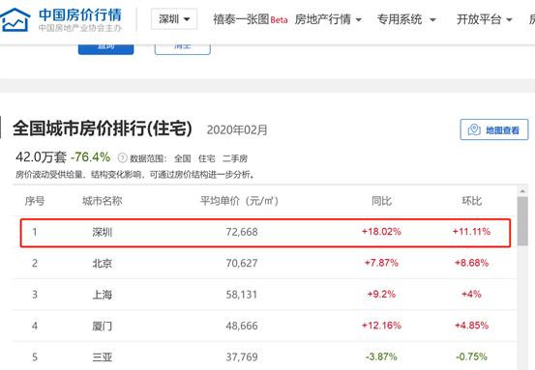Click the outlined clear button under header

[182, 49]
